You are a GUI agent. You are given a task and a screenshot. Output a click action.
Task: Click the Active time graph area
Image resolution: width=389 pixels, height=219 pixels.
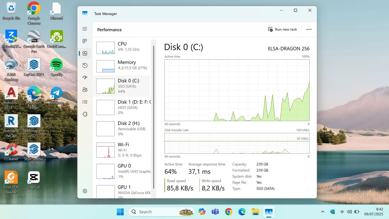(x=237, y=90)
